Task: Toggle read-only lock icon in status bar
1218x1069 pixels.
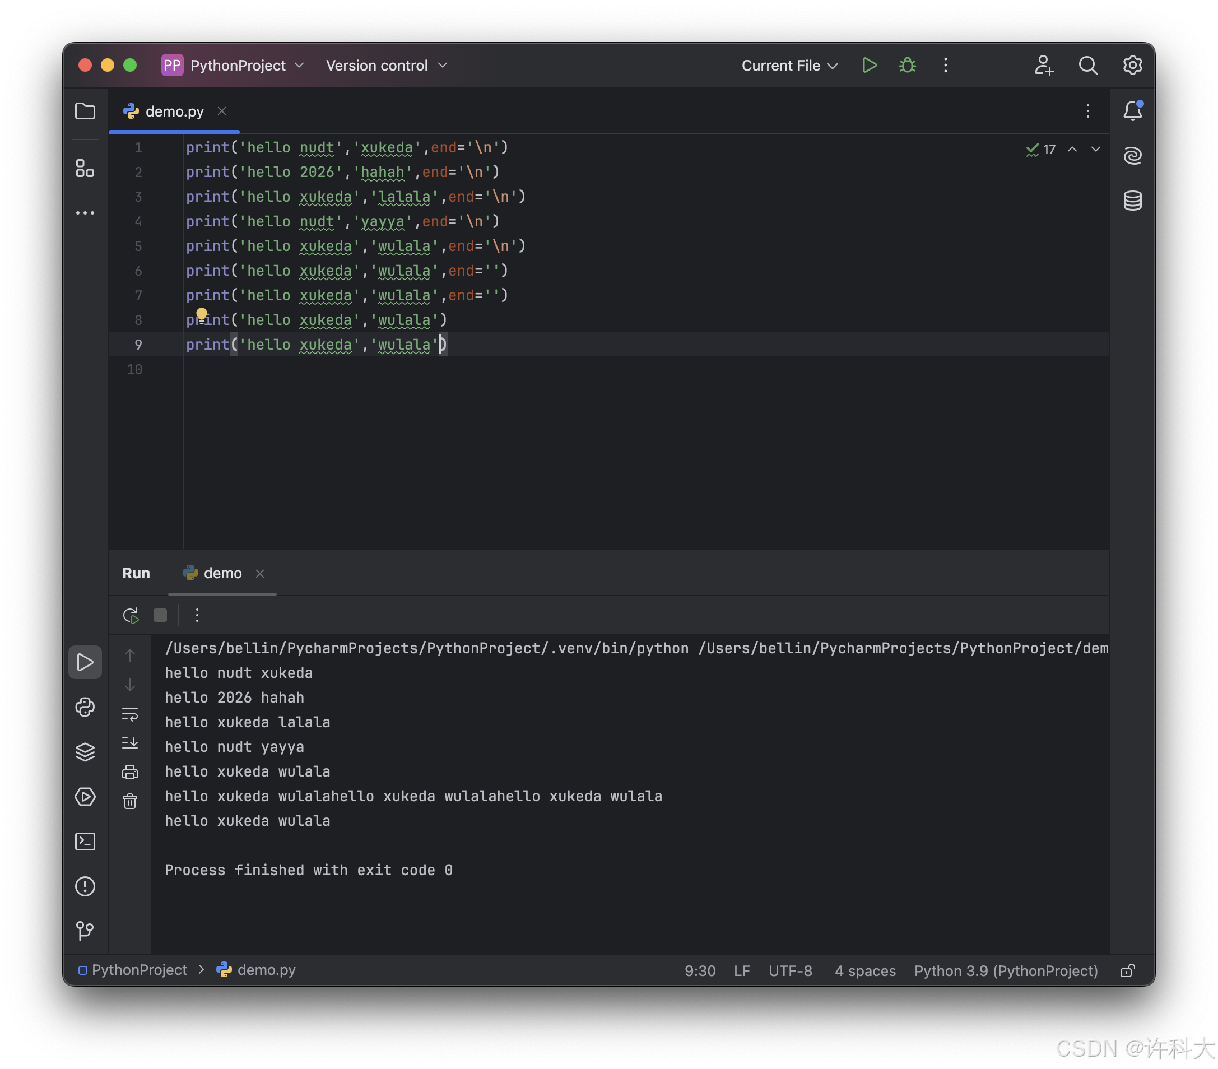Action: (x=1127, y=970)
